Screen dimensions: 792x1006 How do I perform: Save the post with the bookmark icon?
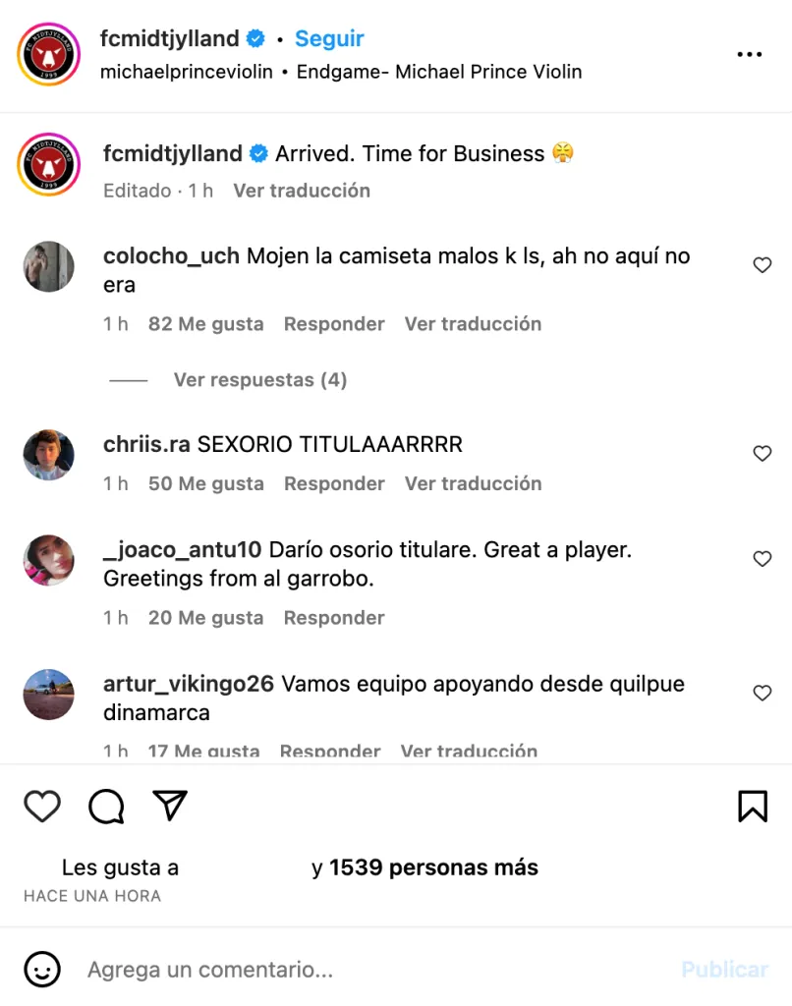coord(752,807)
